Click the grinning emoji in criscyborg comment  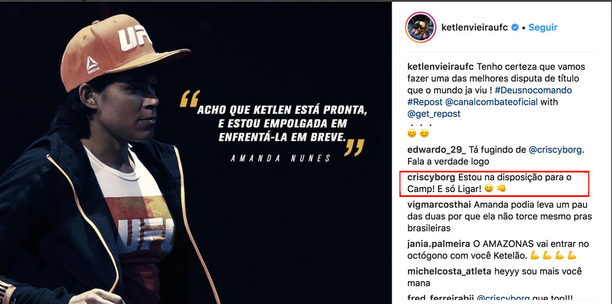coord(488,188)
